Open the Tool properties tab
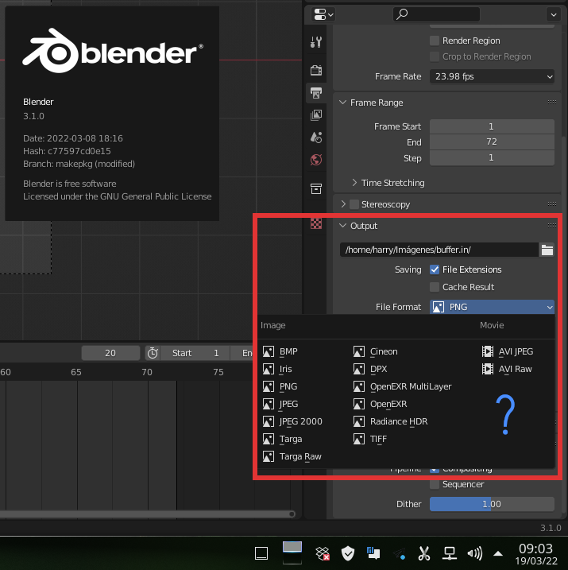The width and height of the screenshot is (568, 570). [316, 42]
